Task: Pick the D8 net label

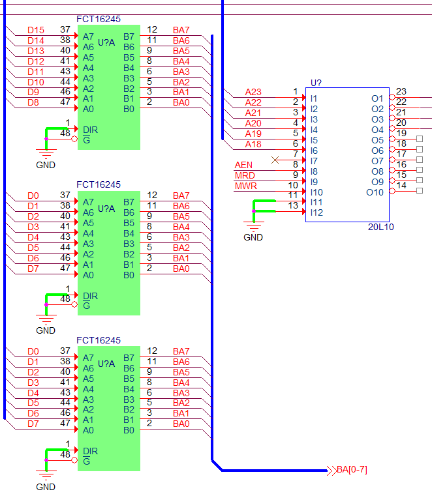Action: 33,103
